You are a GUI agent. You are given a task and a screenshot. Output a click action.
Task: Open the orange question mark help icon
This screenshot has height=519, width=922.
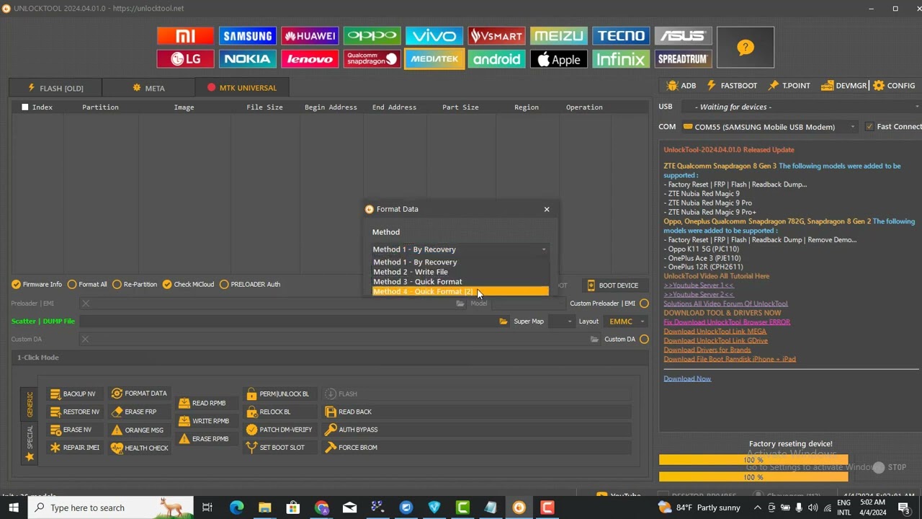point(745,48)
